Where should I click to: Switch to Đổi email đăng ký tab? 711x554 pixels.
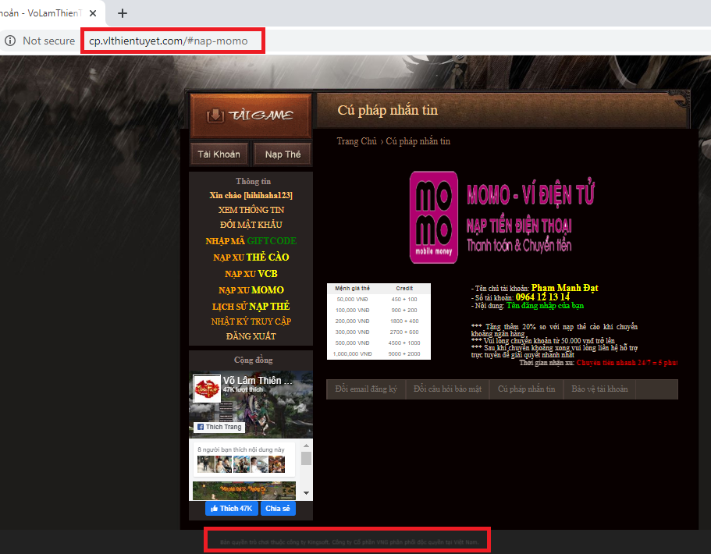[366, 389]
